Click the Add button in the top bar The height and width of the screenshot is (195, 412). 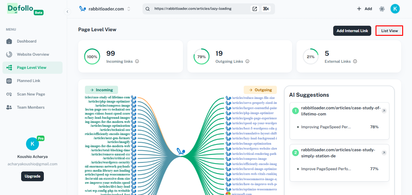click(x=364, y=9)
